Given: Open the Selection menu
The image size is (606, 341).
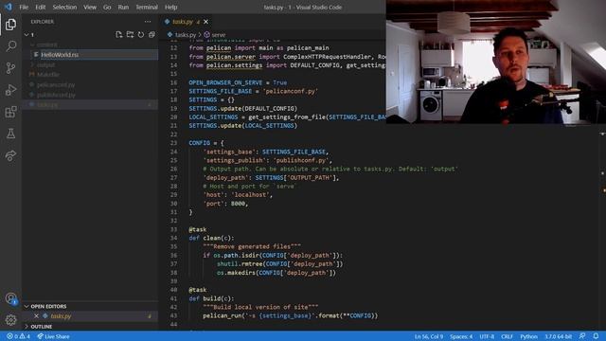Looking at the screenshot, I should pos(64,7).
